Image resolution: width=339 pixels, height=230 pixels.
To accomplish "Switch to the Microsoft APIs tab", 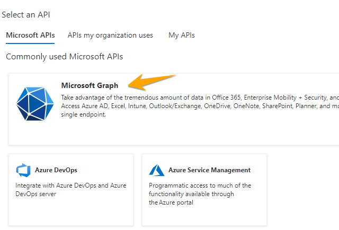I will (30, 36).
